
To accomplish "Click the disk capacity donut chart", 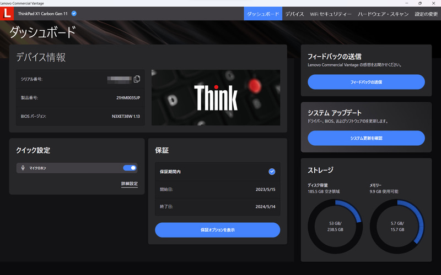I will [335, 227].
